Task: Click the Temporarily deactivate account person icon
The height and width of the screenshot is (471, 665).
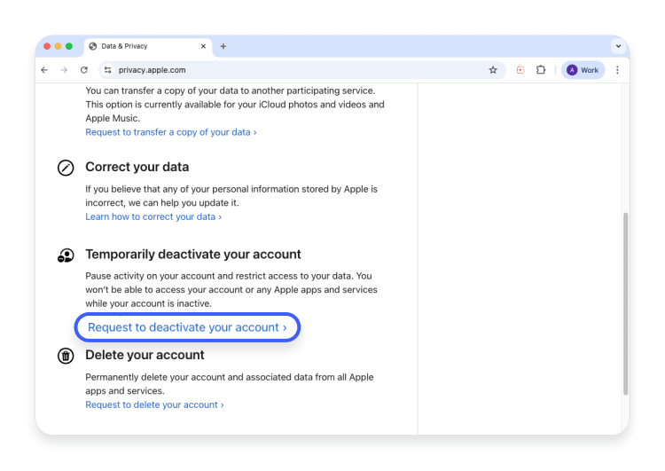Action: tap(66, 255)
